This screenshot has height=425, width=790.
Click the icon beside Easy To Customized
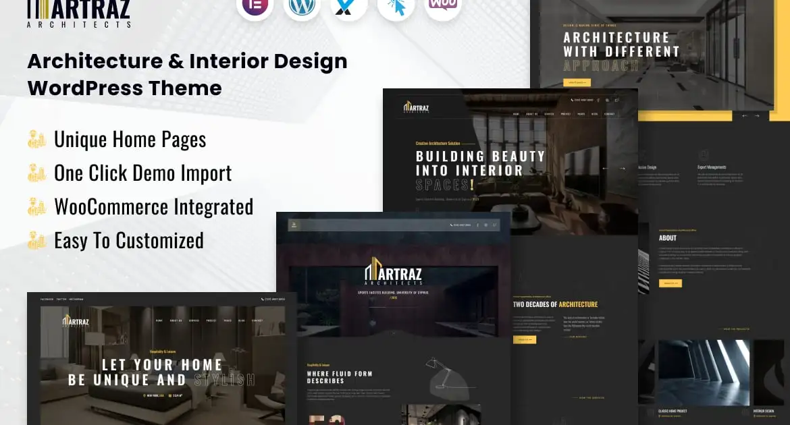tap(36, 241)
